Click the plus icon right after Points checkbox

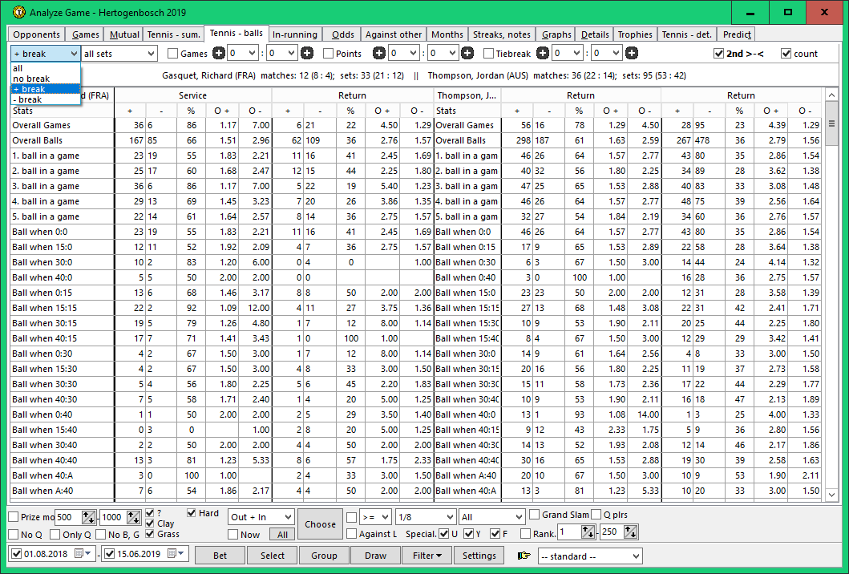point(379,54)
